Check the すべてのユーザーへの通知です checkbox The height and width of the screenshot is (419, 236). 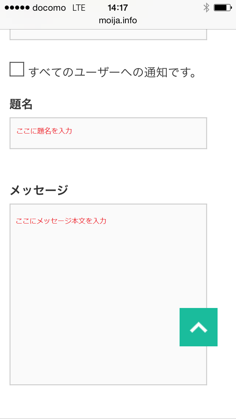tap(17, 69)
